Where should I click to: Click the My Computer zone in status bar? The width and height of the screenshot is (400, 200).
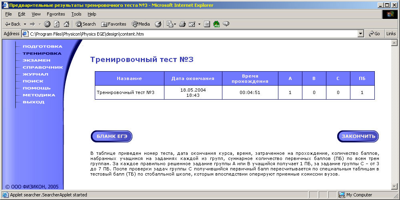[355, 195]
